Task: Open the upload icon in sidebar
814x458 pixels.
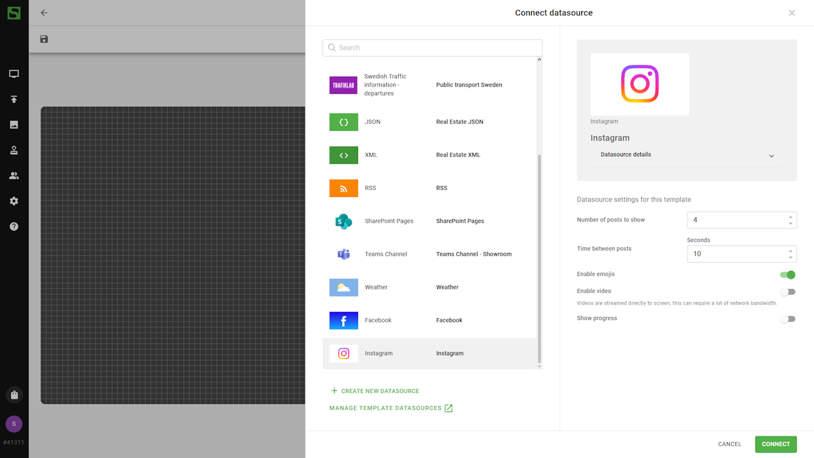Action: [x=14, y=99]
